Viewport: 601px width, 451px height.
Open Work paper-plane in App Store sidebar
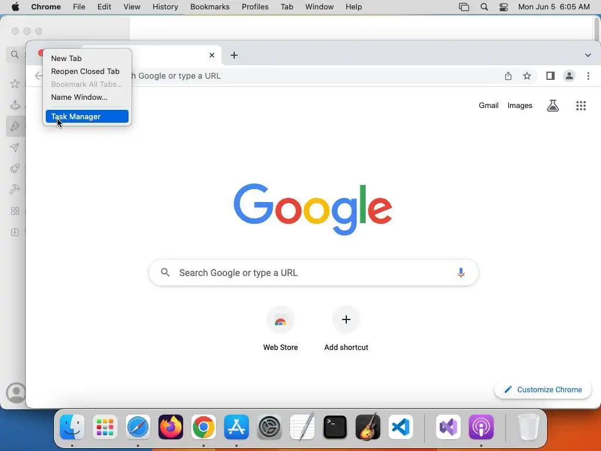coord(15,147)
